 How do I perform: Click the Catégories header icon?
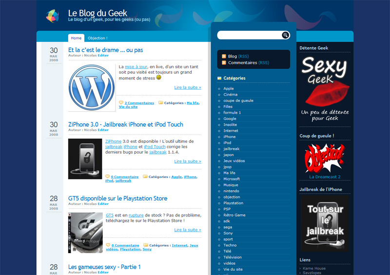click(219, 78)
